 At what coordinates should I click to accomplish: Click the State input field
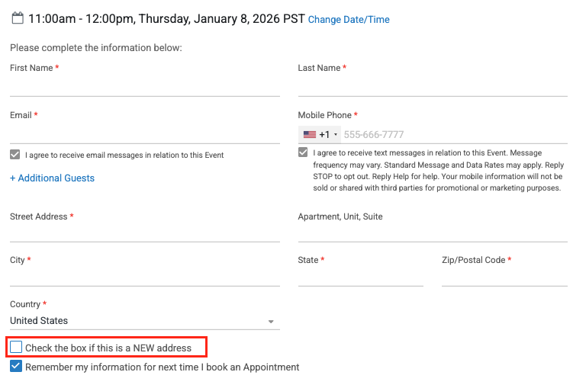360,277
